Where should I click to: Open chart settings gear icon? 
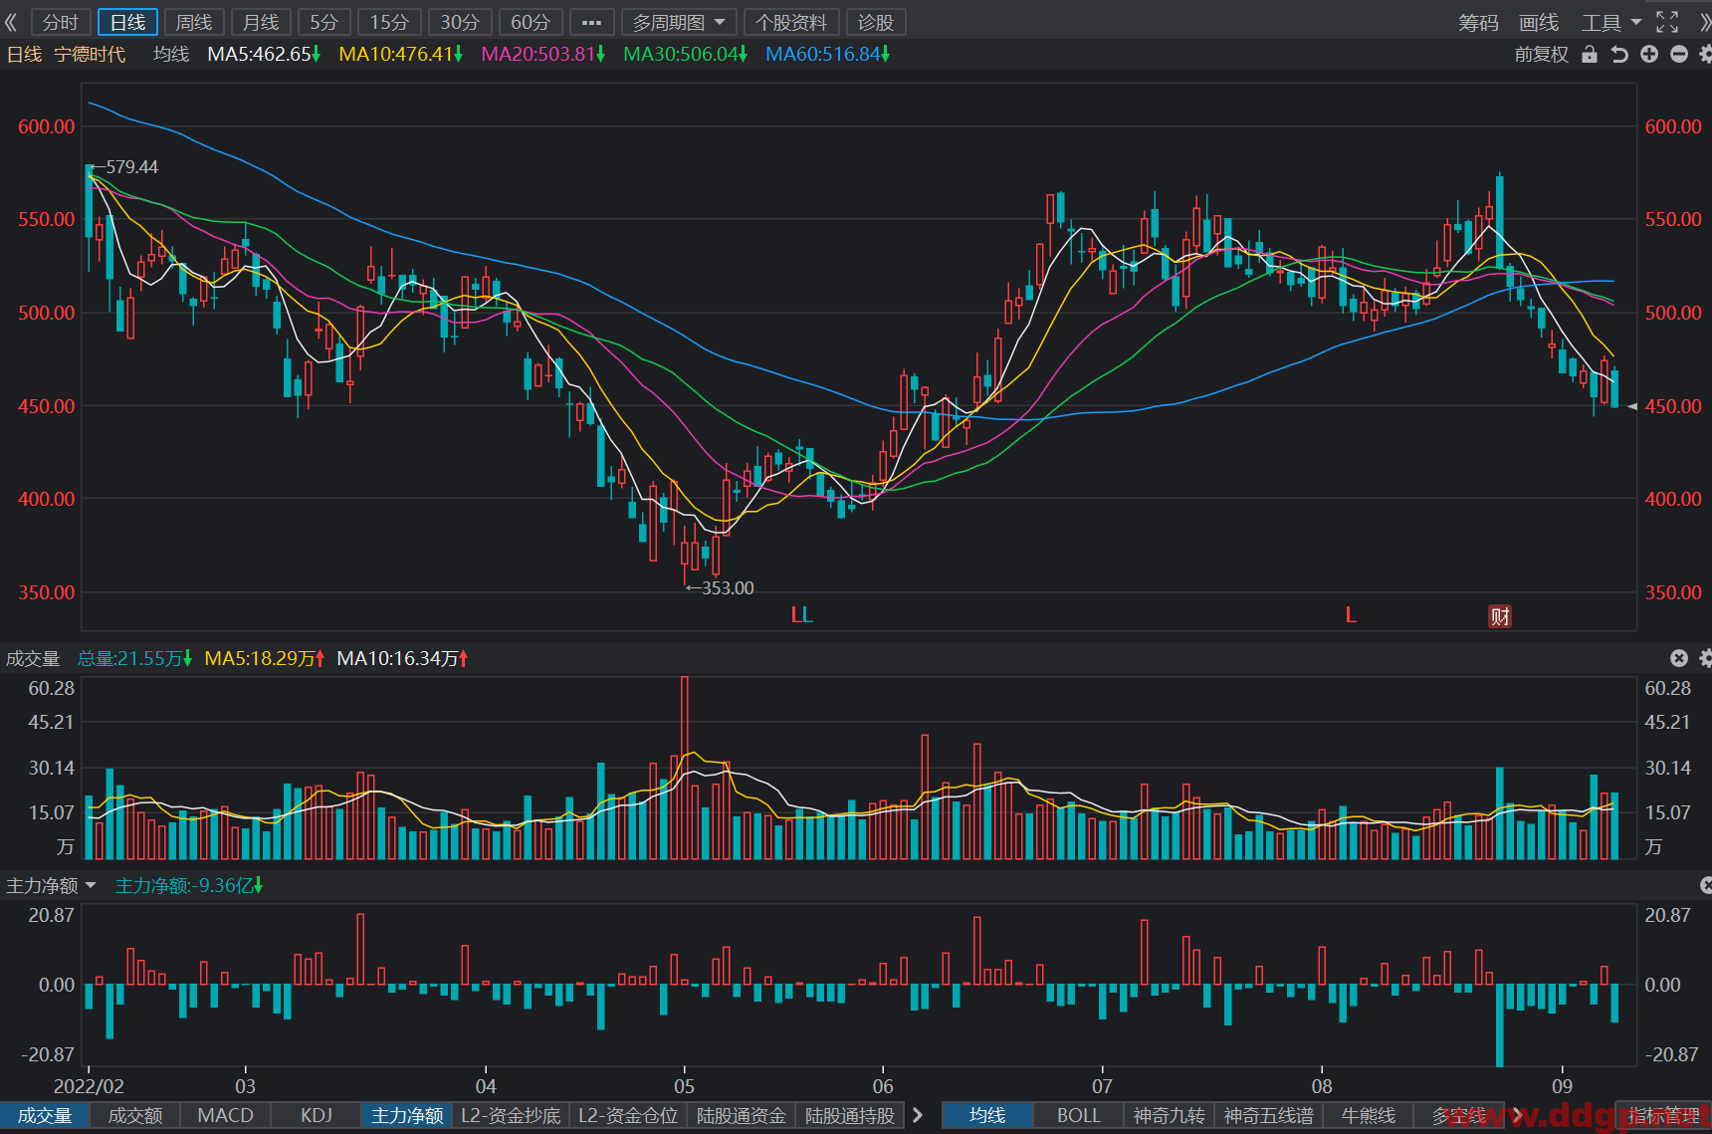1705,55
